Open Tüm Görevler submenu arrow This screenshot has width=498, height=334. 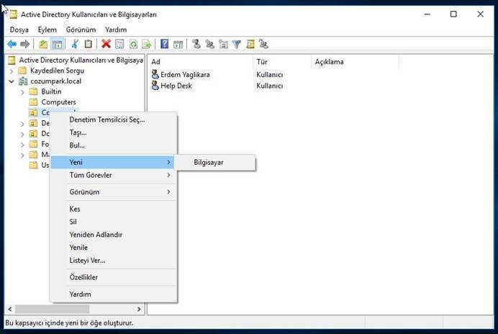(x=168, y=175)
